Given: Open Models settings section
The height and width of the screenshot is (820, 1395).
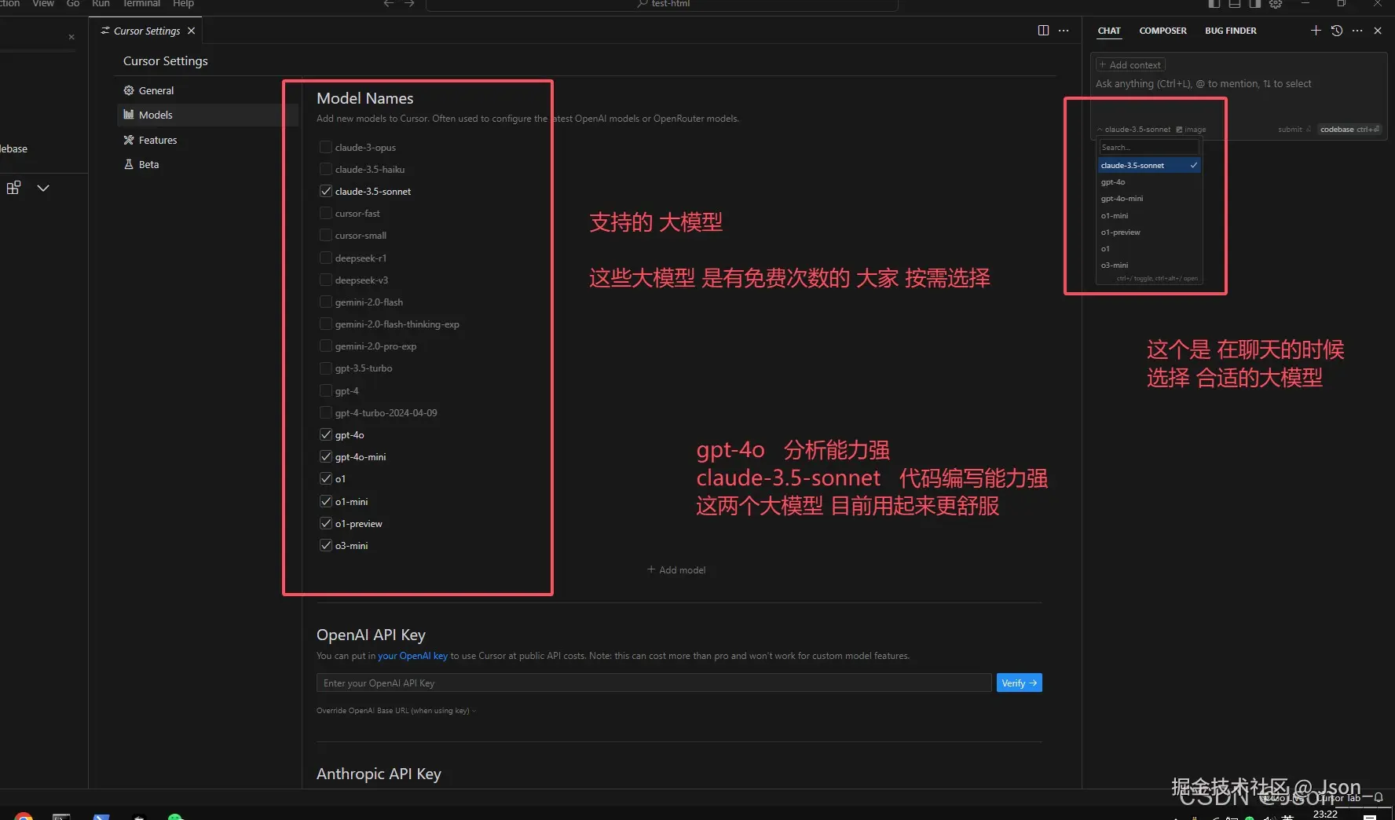Looking at the screenshot, I should point(207,115).
